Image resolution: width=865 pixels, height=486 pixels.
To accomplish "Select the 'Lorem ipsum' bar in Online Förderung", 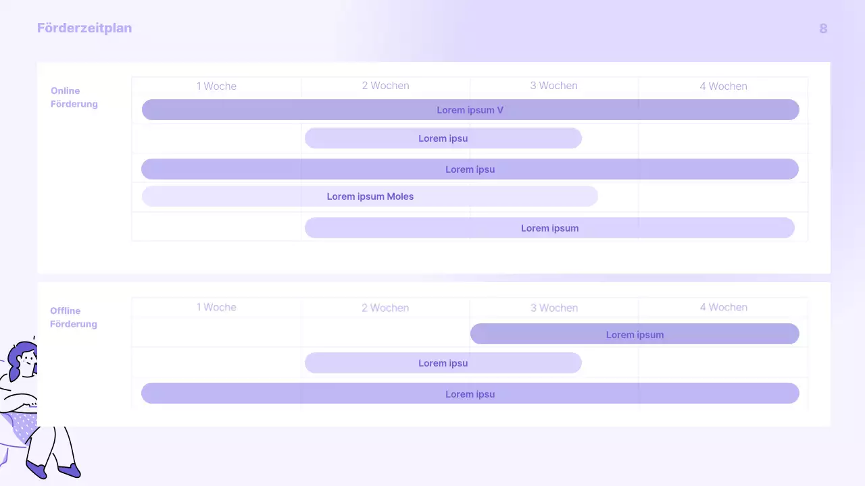I will point(549,228).
